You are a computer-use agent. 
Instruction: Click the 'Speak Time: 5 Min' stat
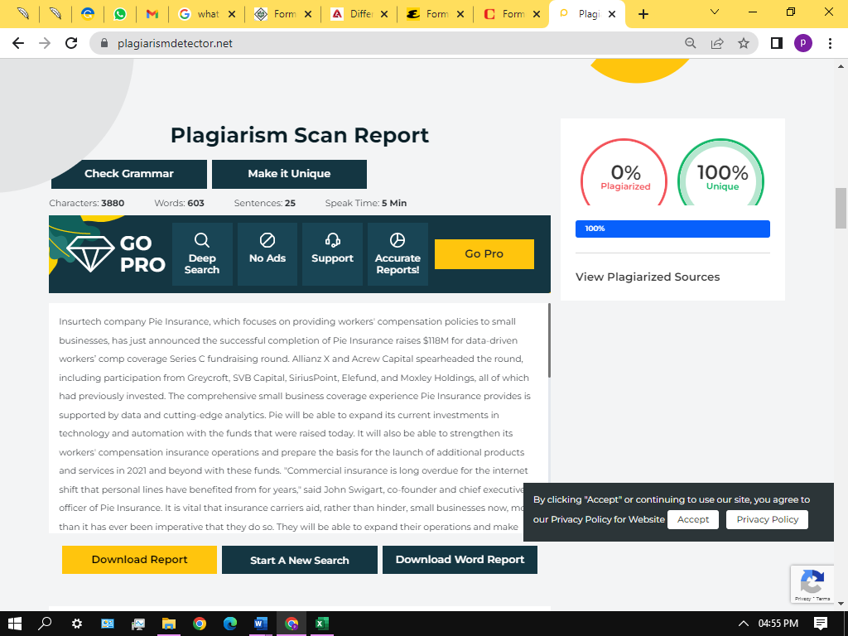(x=365, y=204)
